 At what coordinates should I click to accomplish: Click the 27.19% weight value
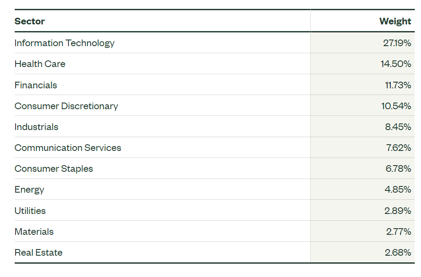click(x=397, y=43)
